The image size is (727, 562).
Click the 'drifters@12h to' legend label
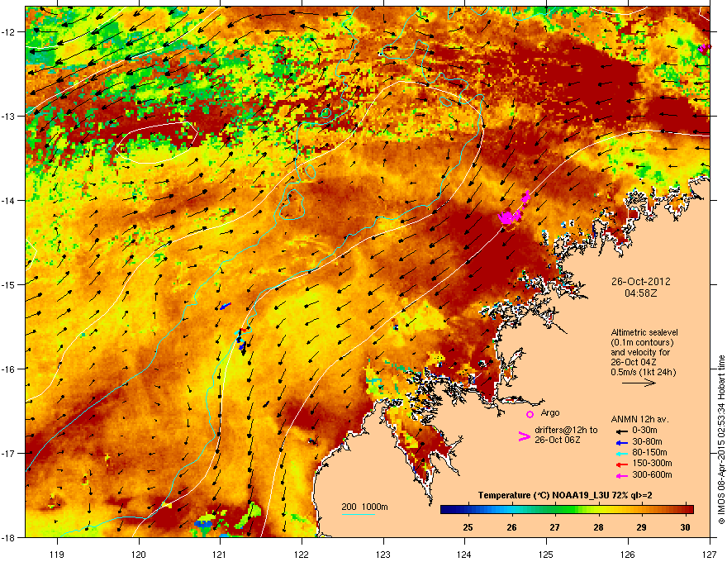tap(566, 431)
